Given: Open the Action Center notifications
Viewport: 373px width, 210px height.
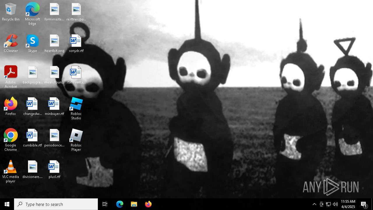Looking at the screenshot, I should [364, 204].
